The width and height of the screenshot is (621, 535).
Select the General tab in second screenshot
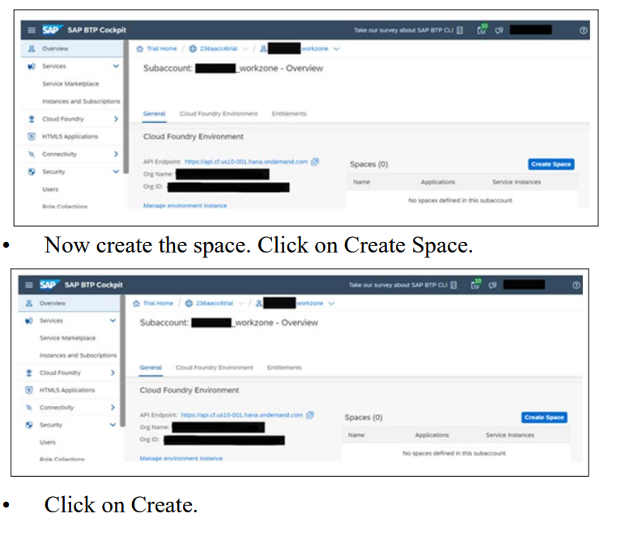[x=151, y=367]
